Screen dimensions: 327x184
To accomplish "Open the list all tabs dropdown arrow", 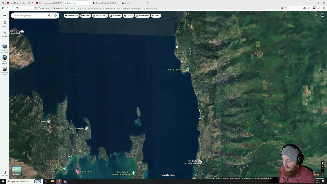I will [301, 3].
